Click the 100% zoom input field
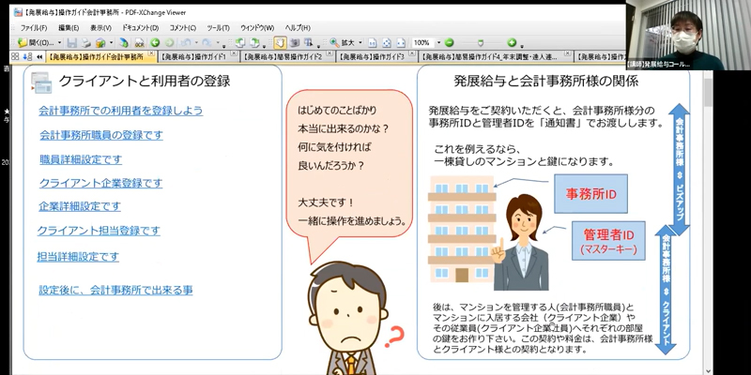 [x=423, y=42]
